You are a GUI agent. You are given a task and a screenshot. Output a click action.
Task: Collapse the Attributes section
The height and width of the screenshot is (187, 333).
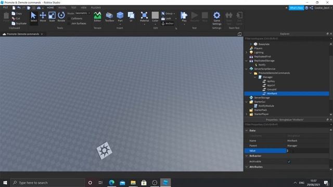point(247,167)
